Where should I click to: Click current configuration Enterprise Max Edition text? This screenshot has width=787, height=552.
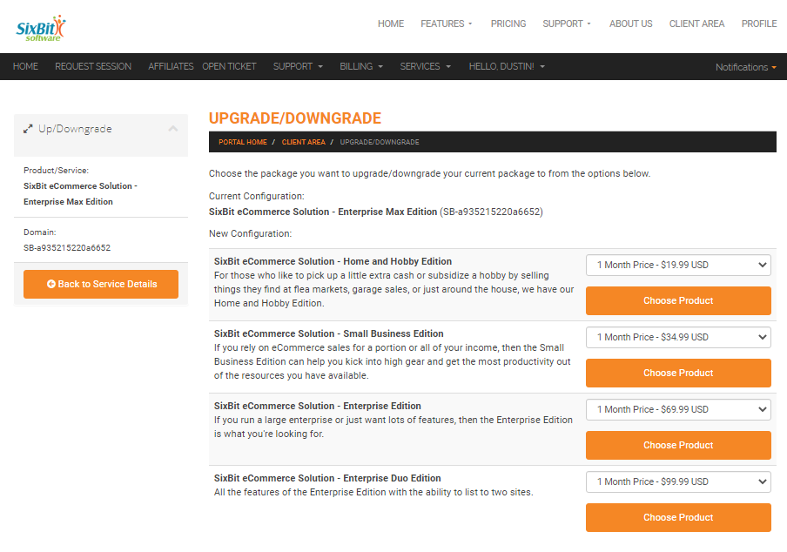(x=323, y=212)
